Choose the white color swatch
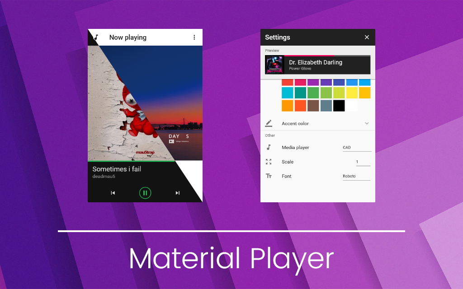Viewport: 463px width, 289px height. pos(352,106)
